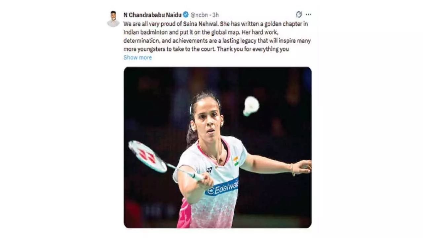Click the line ending Thank you for everything
Viewport: 423px width, 238px height.
click(206, 49)
